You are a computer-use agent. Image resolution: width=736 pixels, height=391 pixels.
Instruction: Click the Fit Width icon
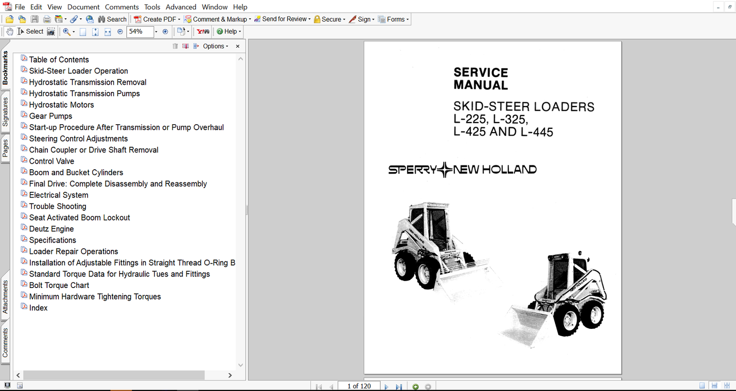pos(108,32)
